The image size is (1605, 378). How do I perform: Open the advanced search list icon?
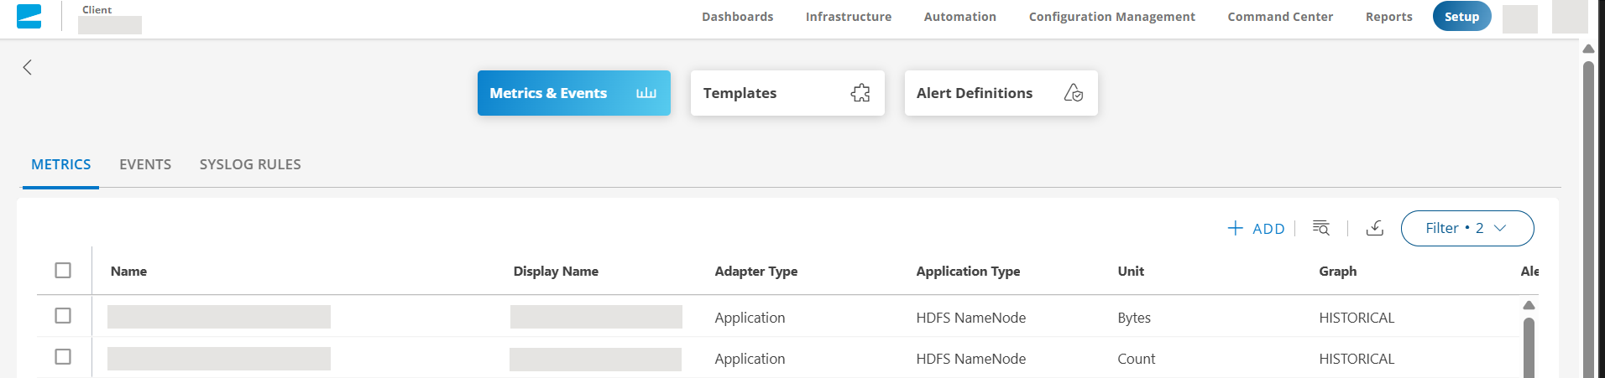tap(1320, 228)
